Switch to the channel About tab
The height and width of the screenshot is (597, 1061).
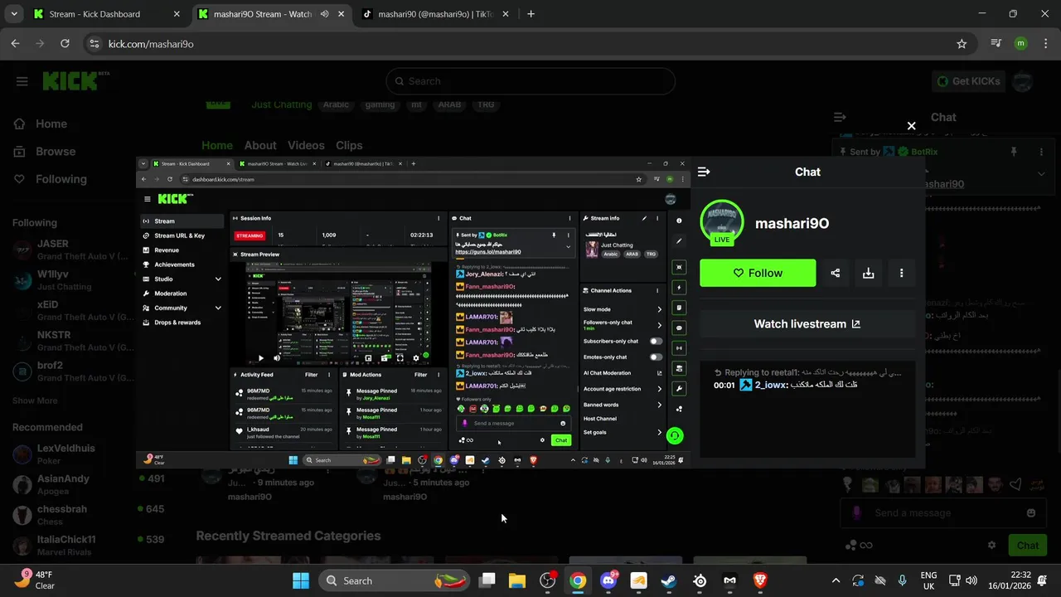260,145
